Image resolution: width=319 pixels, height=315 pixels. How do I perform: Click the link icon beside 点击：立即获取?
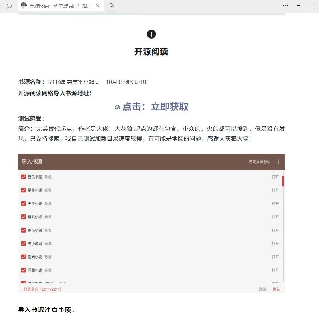tap(118, 108)
